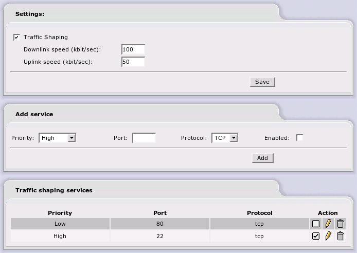
Task: Click the Traffic shaping services heading
Action: [53, 190]
